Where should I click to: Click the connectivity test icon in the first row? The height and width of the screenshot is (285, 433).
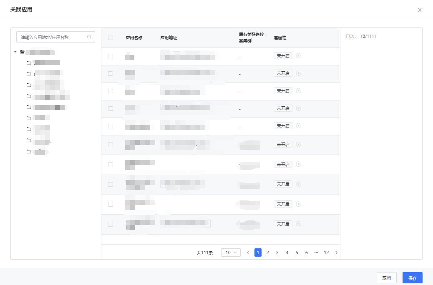pos(298,56)
